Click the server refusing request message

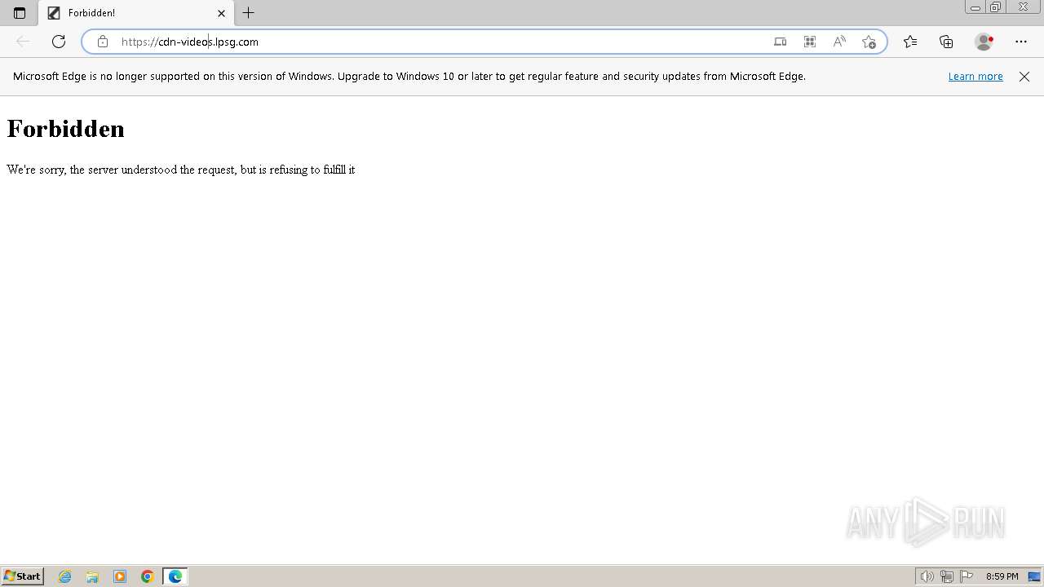pos(181,170)
